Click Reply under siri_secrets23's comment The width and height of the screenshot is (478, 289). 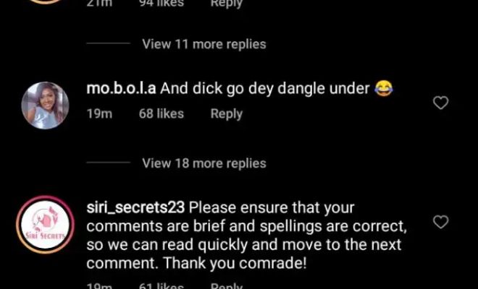[x=226, y=286]
